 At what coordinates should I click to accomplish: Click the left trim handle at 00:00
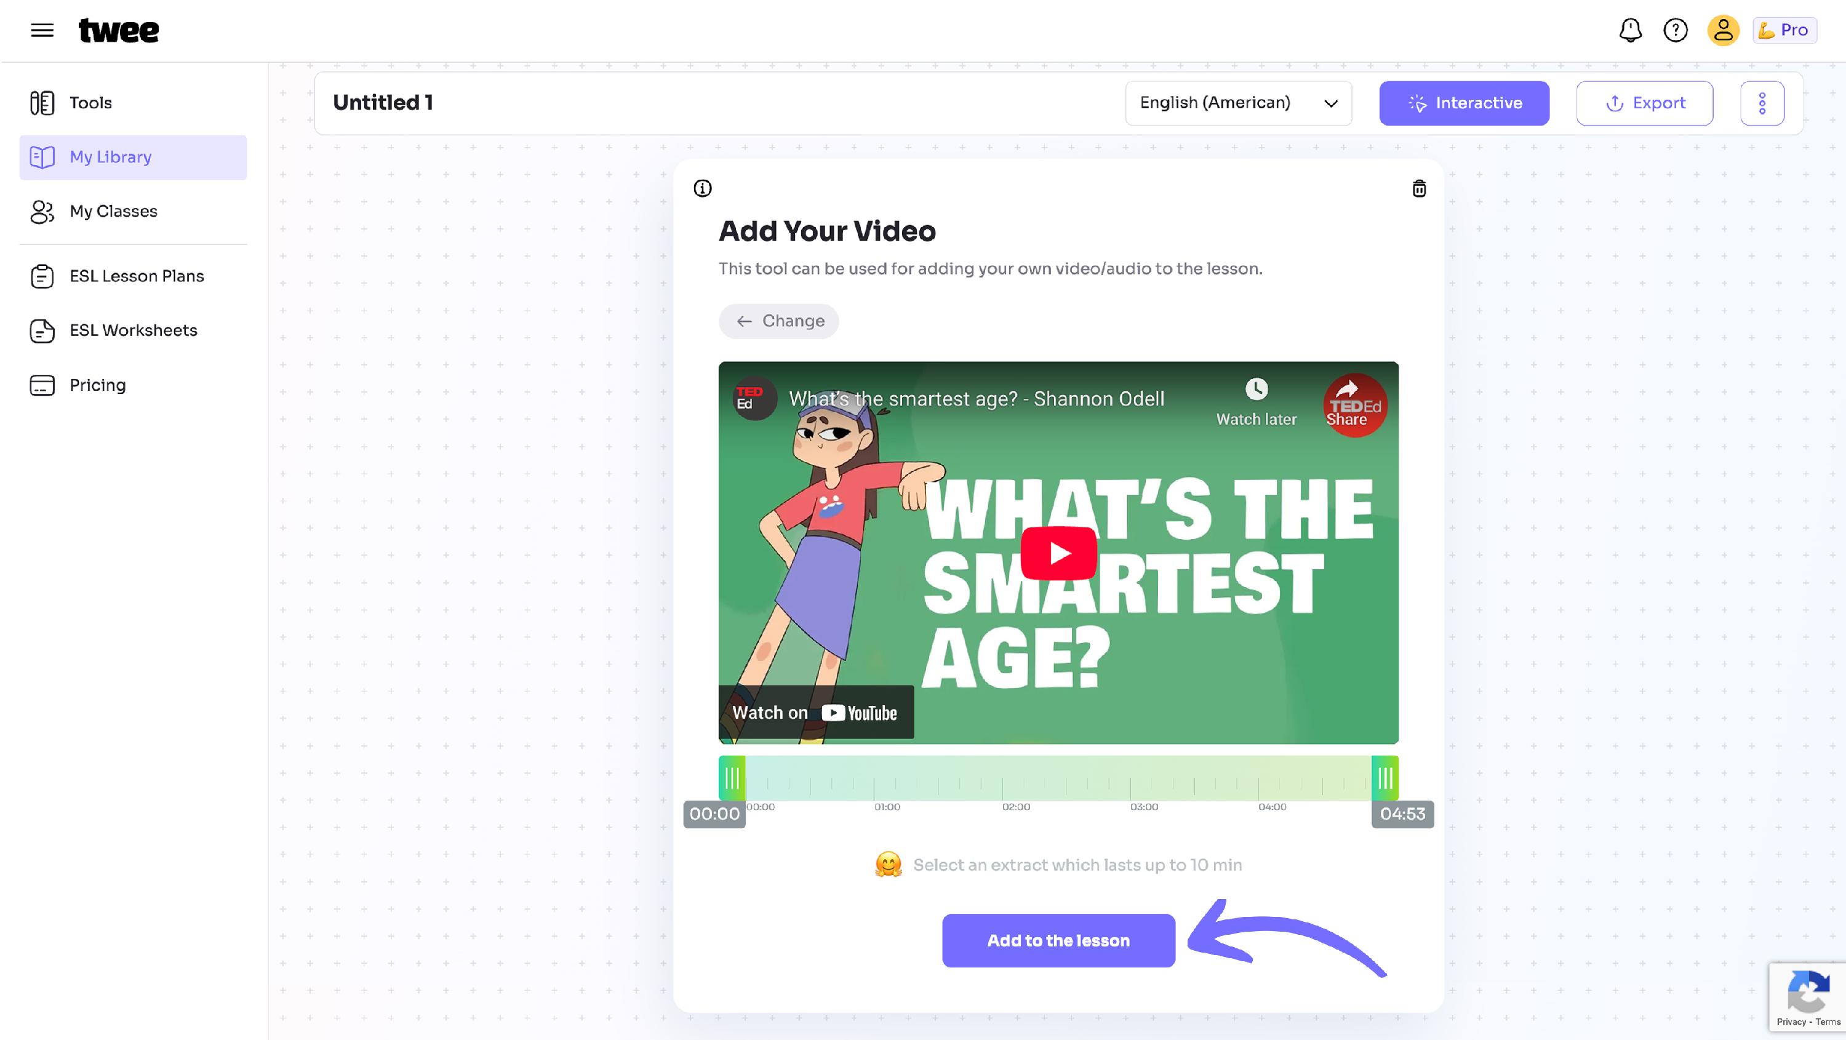coord(732,778)
